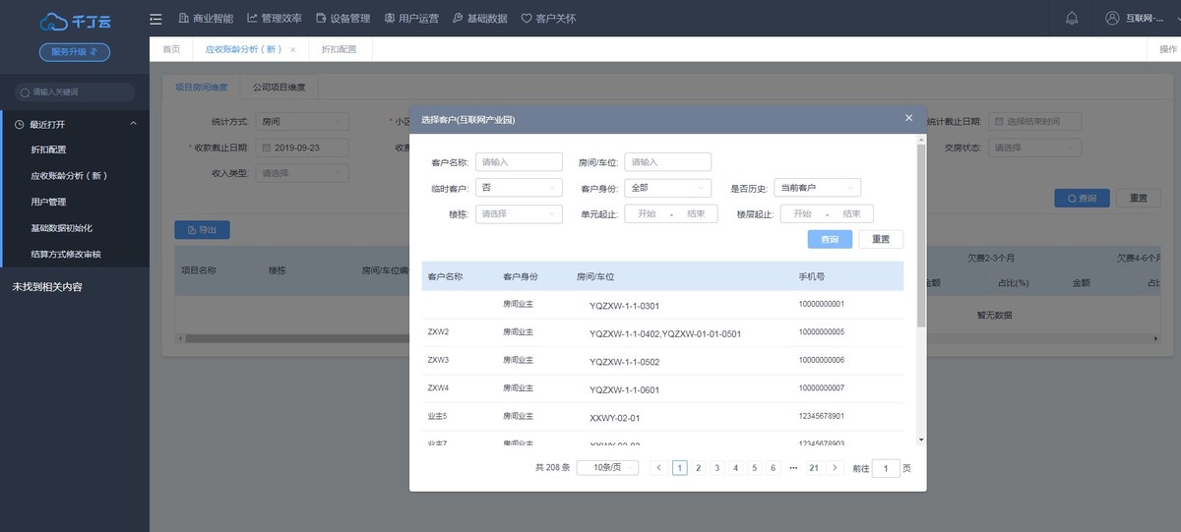Select the row with room YQZXW-1-1-0502
This screenshot has height=532, width=1181.
(662, 361)
